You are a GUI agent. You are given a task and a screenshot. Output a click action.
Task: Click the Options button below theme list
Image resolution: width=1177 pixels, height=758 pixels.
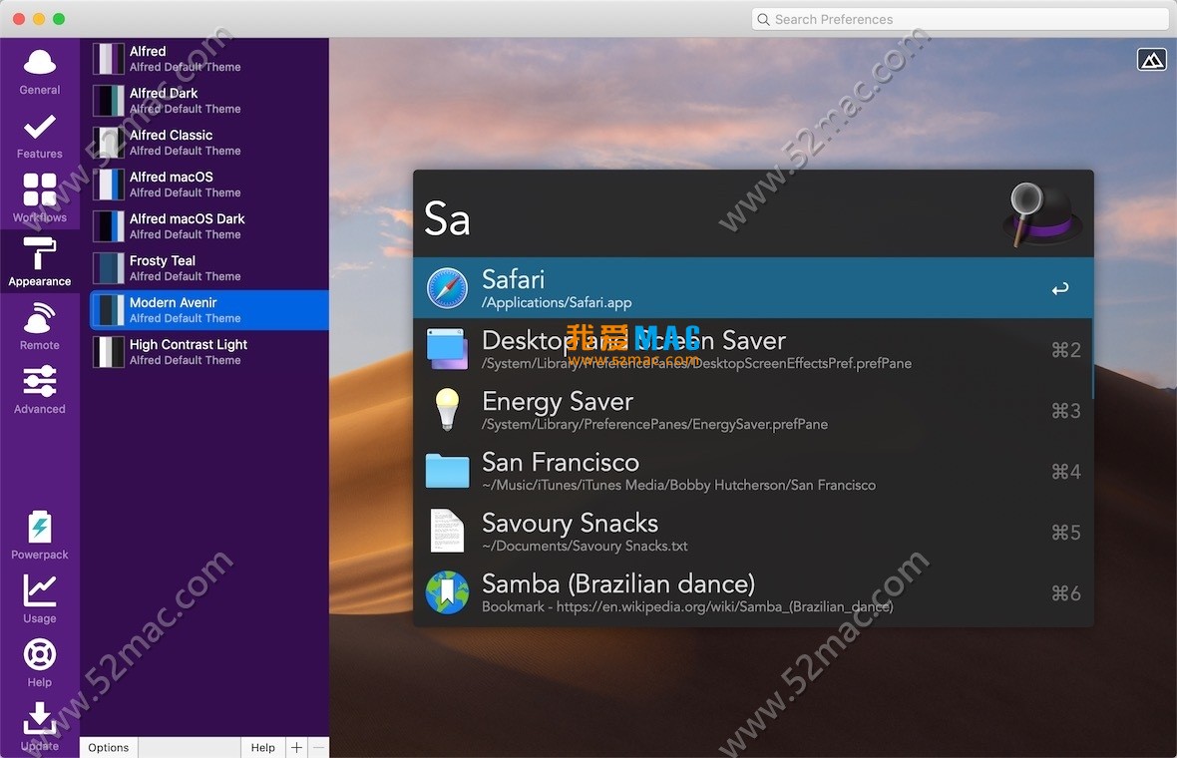(109, 747)
